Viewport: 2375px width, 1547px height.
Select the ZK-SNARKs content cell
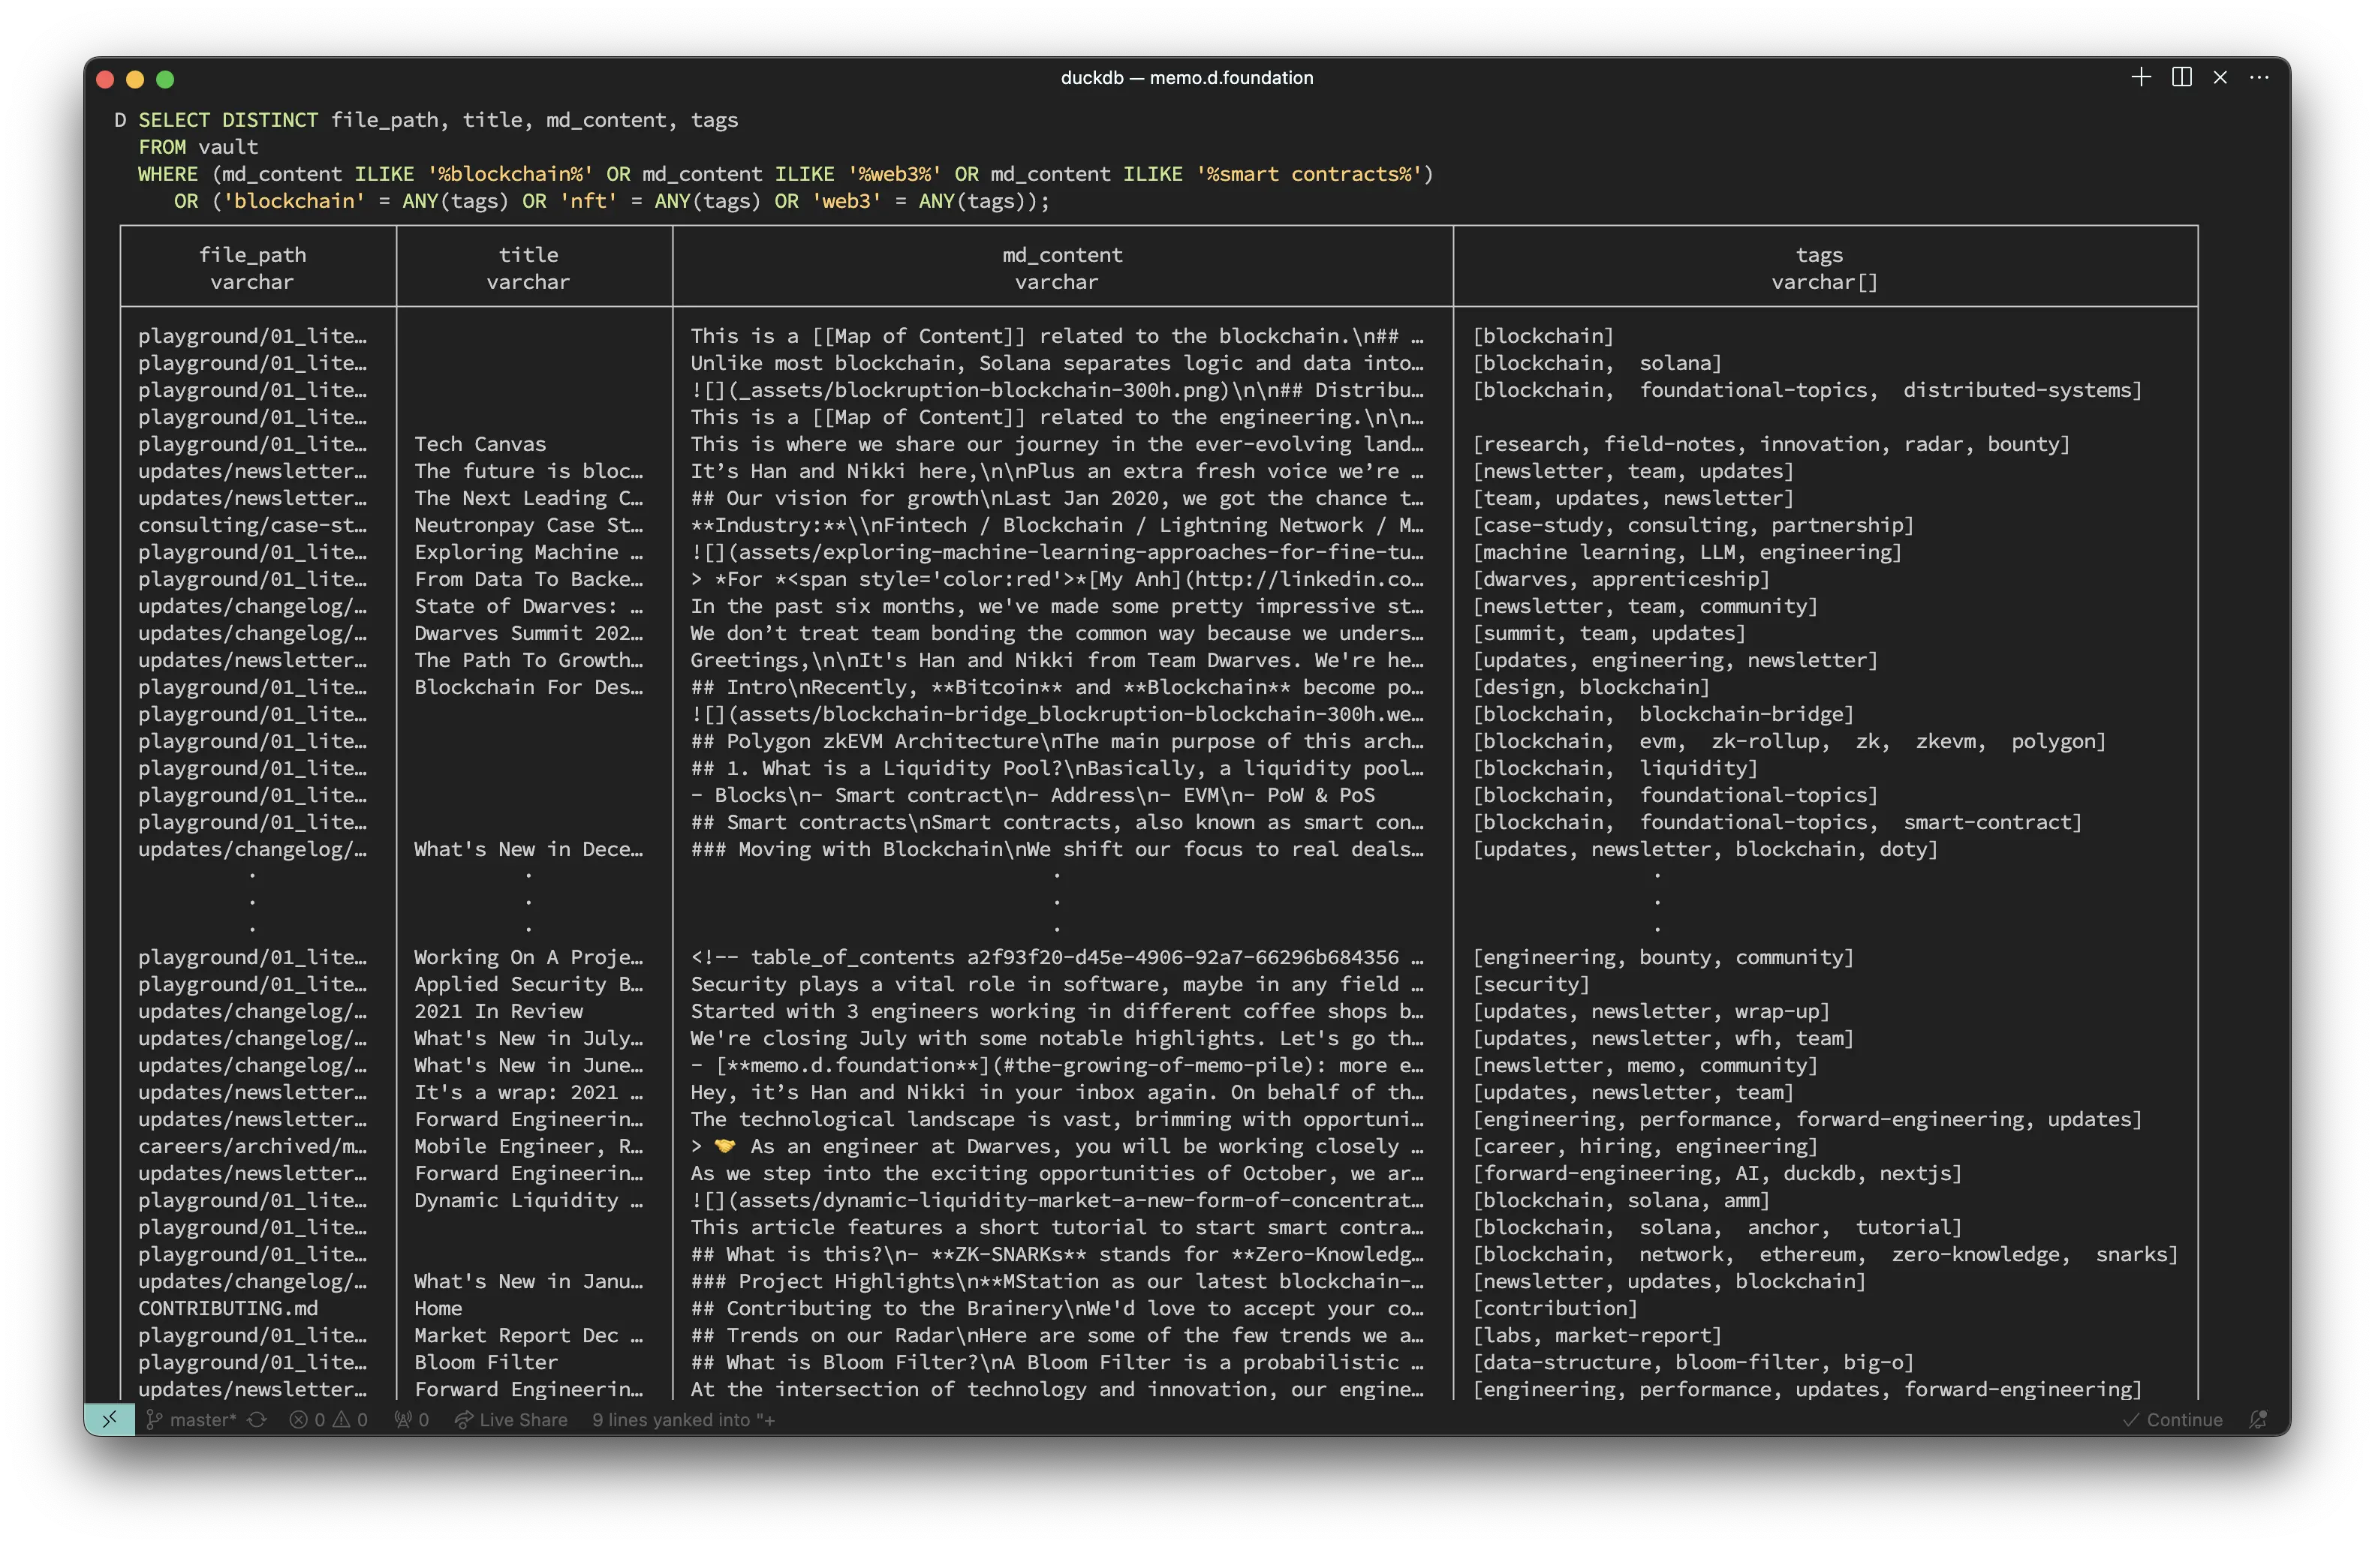pos(1057,1254)
